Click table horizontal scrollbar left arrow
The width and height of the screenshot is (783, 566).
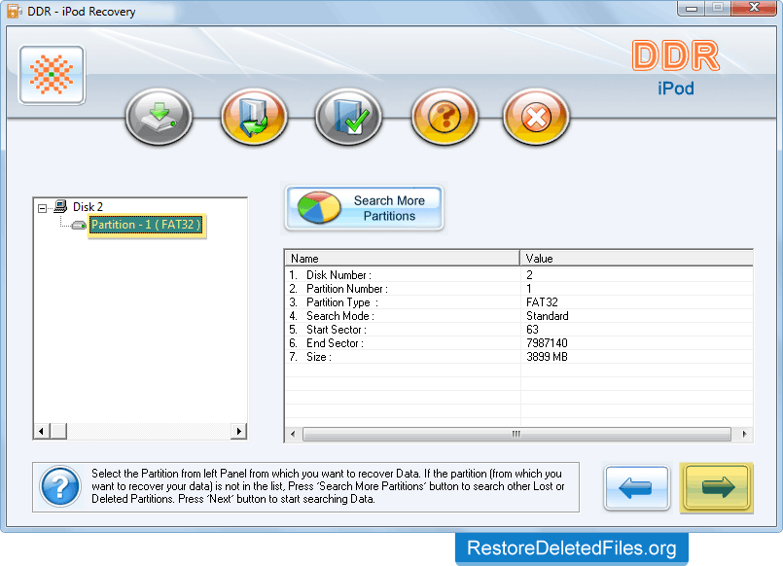point(293,435)
